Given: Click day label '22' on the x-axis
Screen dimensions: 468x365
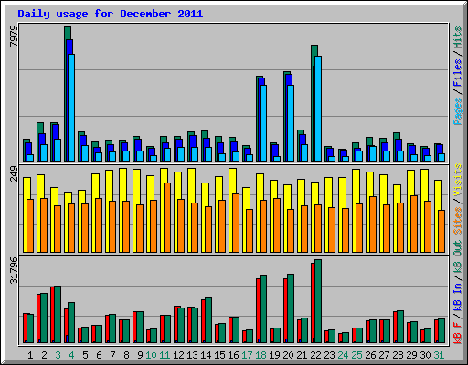Looking at the screenshot, I should coord(315,355).
